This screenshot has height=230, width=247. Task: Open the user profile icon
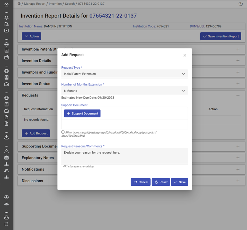click(x=6, y=151)
